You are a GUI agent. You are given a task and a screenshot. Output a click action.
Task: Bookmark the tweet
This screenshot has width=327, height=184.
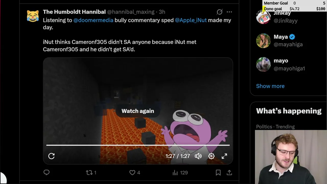(x=218, y=173)
